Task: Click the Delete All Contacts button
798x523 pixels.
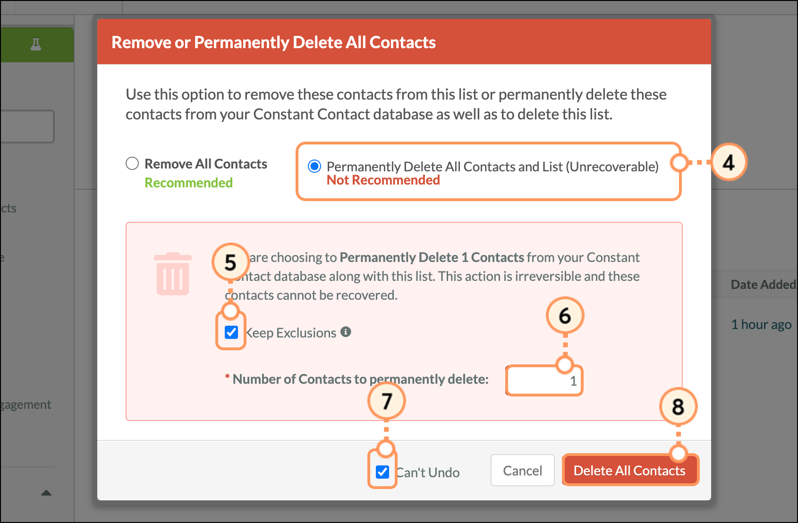Action: click(629, 471)
